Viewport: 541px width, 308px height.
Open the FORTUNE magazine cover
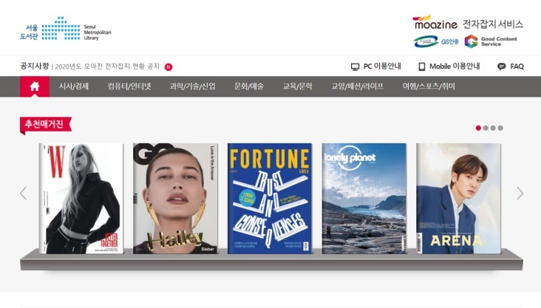(x=270, y=199)
